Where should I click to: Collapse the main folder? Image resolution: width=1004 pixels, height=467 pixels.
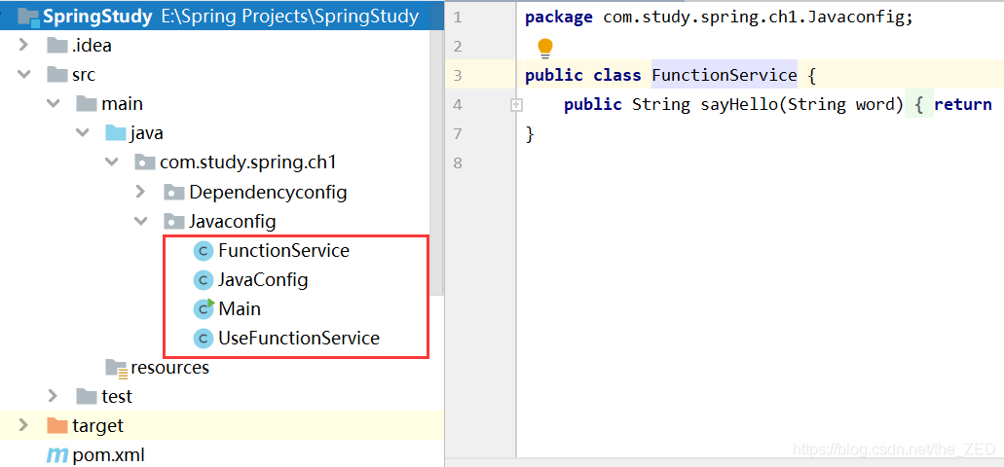click(x=54, y=104)
